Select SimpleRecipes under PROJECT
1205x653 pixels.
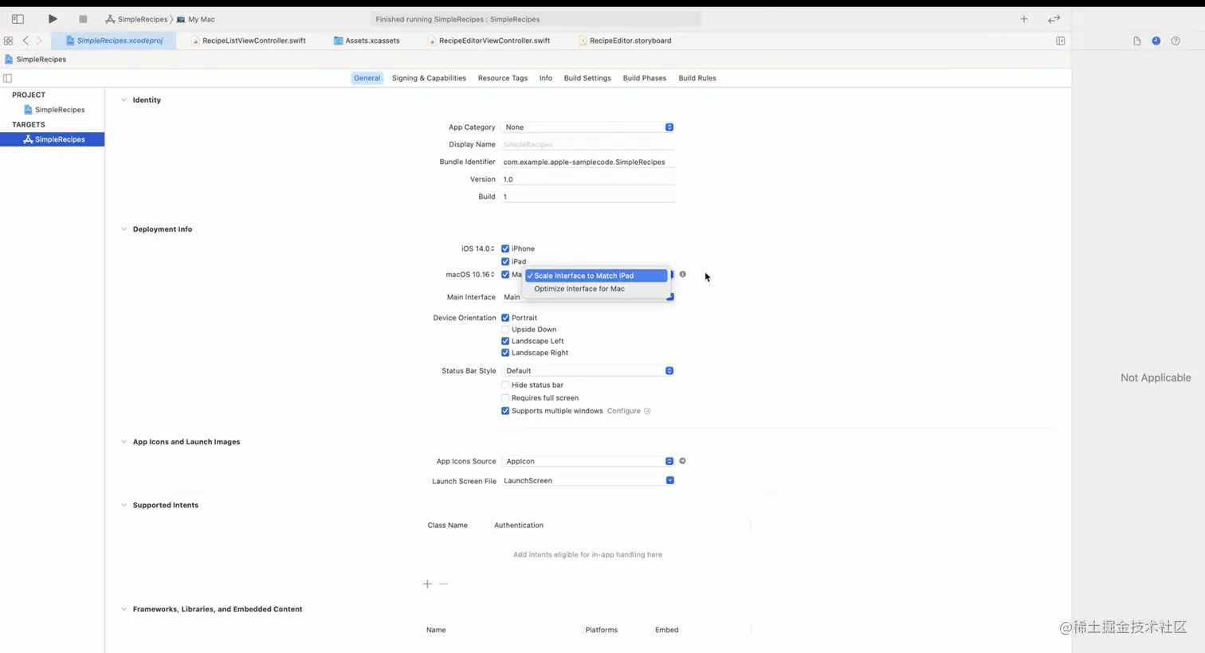(x=54, y=110)
